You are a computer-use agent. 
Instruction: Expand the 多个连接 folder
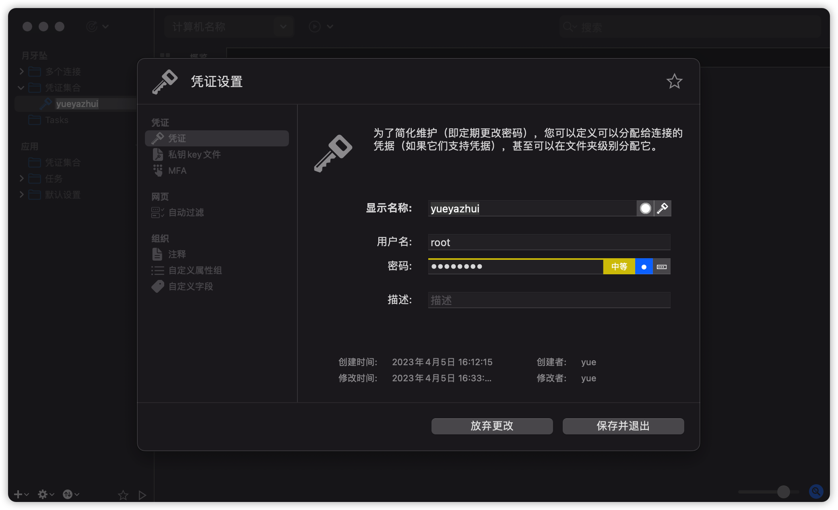click(22, 72)
